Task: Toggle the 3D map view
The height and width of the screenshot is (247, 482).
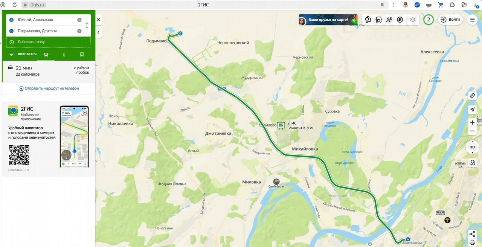Action: pyautogui.click(x=473, y=147)
